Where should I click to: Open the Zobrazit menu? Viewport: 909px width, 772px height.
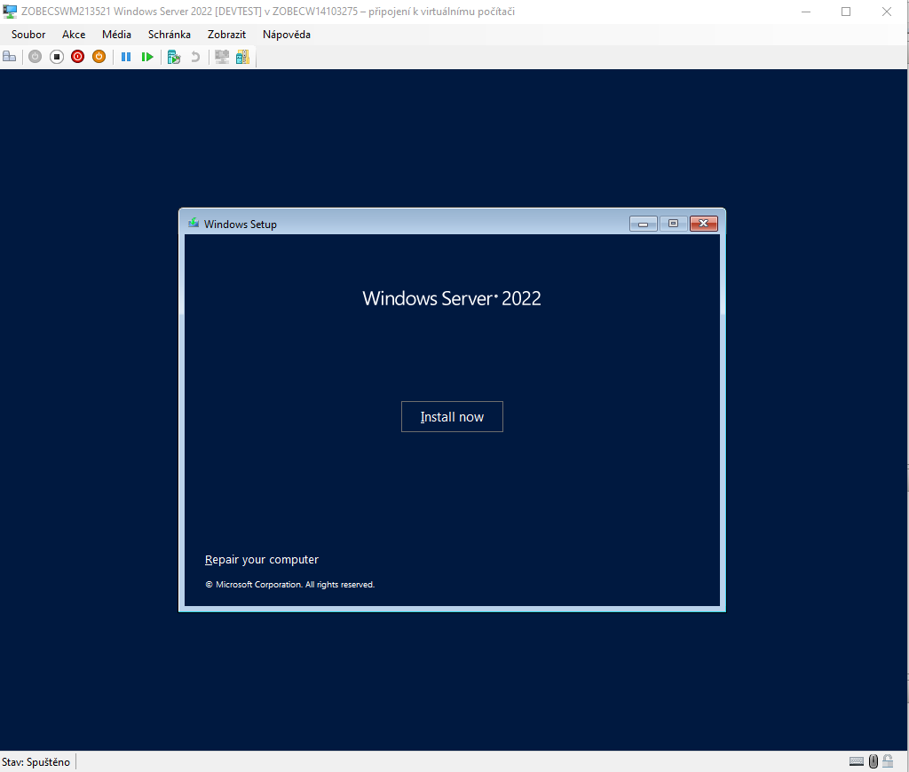226,35
